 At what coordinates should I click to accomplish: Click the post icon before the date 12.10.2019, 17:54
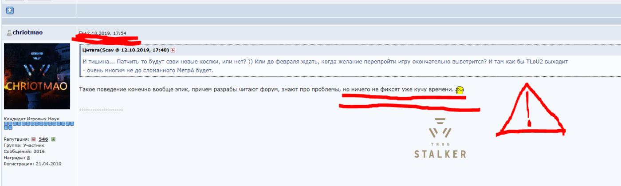pyautogui.click(x=81, y=33)
